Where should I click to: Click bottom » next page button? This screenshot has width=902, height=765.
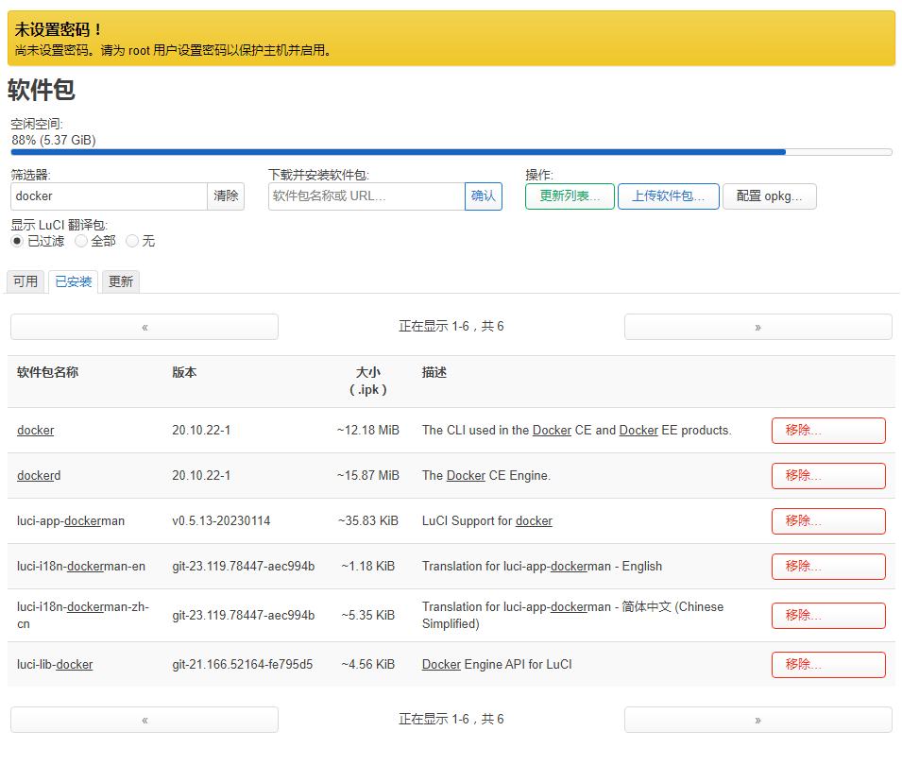758,720
